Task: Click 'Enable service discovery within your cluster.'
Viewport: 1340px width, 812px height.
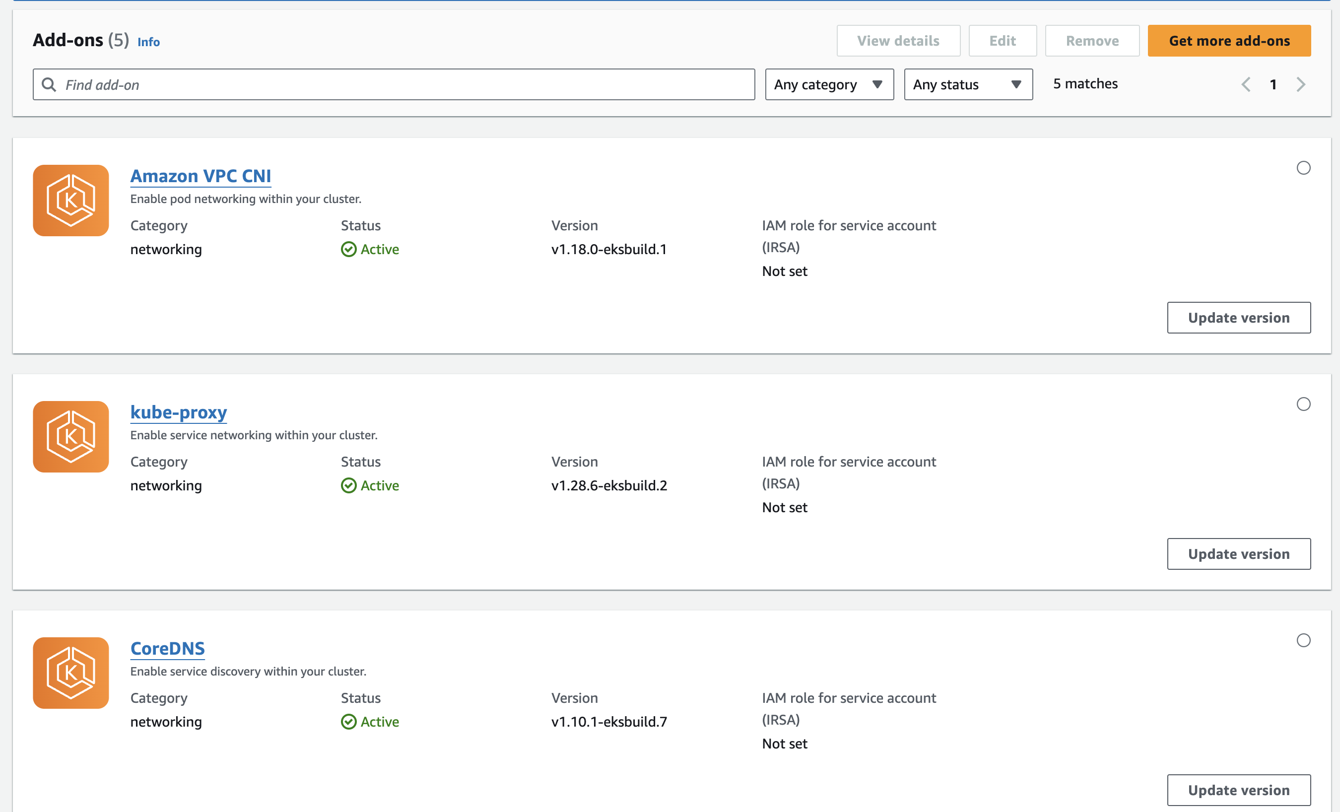Action: click(x=249, y=671)
